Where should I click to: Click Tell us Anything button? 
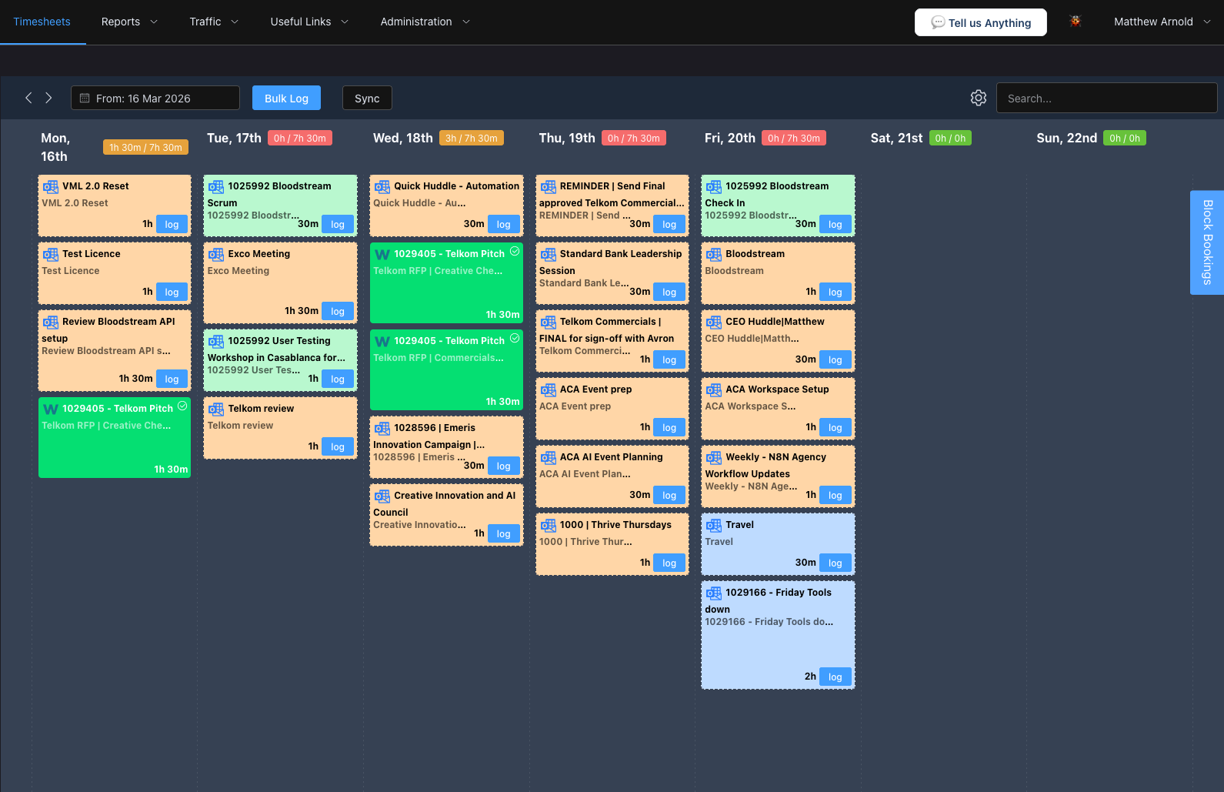pyautogui.click(x=981, y=22)
